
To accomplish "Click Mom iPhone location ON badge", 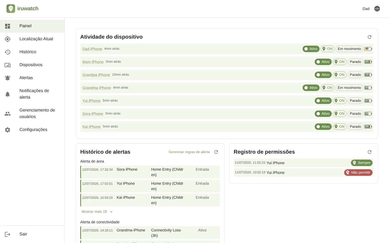I will pyautogui.click(x=340, y=62).
